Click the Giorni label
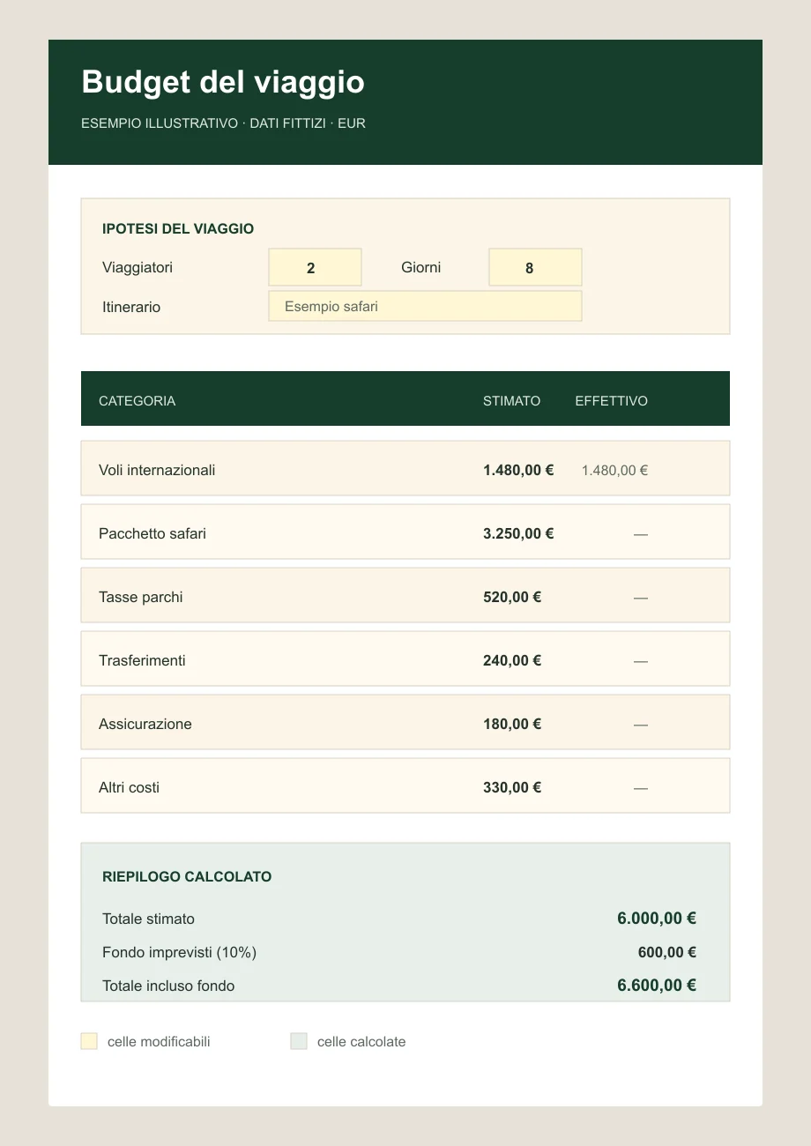811x1146 pixels. click(420, 267)
